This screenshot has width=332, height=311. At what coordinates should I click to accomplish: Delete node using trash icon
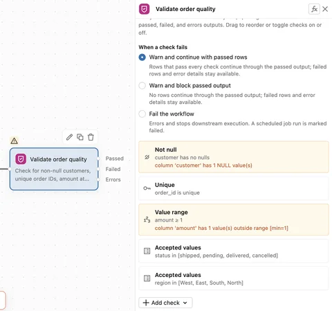91,137
